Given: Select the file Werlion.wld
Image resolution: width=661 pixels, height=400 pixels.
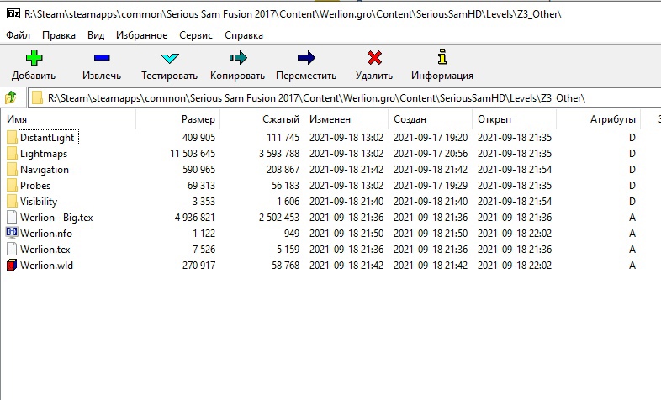Looking at the screenshot, I should [x=46, y=266].
